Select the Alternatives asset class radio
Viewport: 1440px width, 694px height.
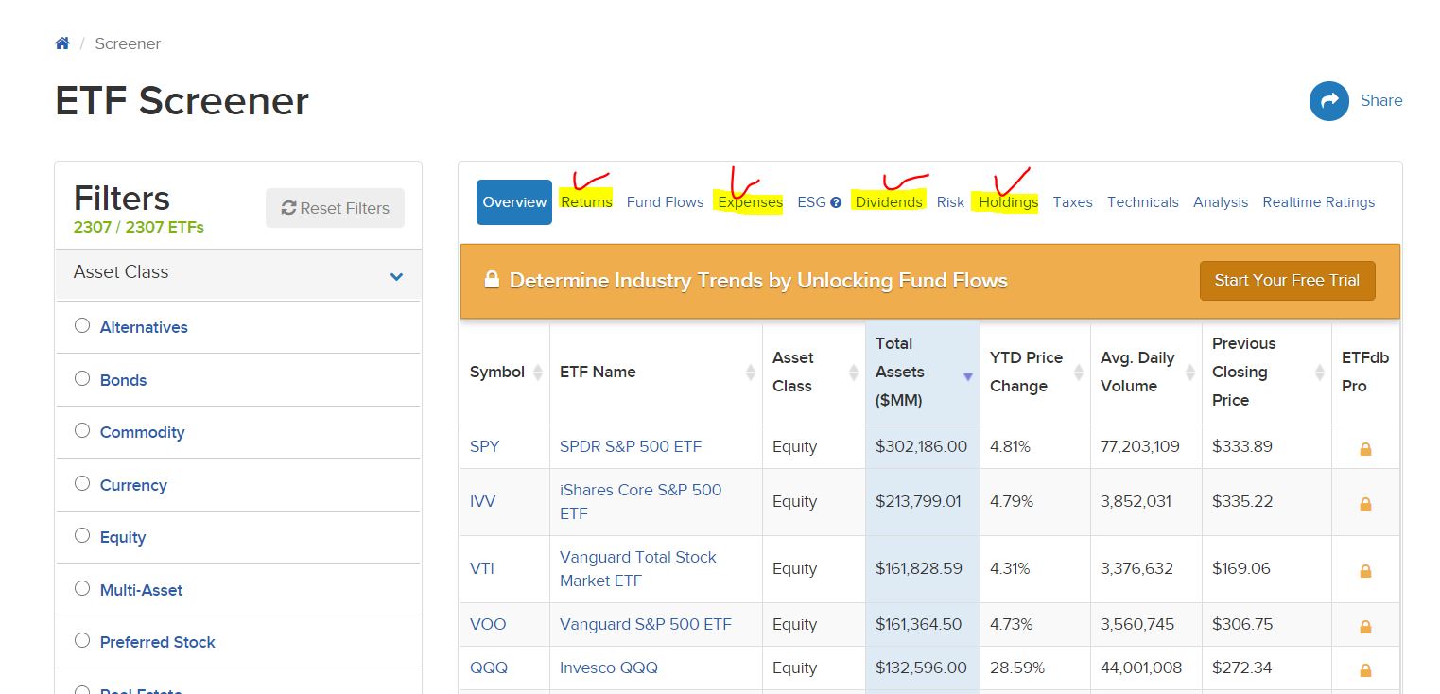coord(82,326)
